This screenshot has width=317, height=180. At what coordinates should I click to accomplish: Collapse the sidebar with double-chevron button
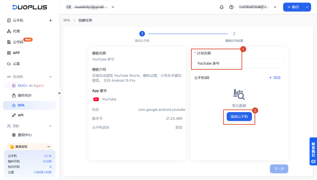click(x=59, y=93)
